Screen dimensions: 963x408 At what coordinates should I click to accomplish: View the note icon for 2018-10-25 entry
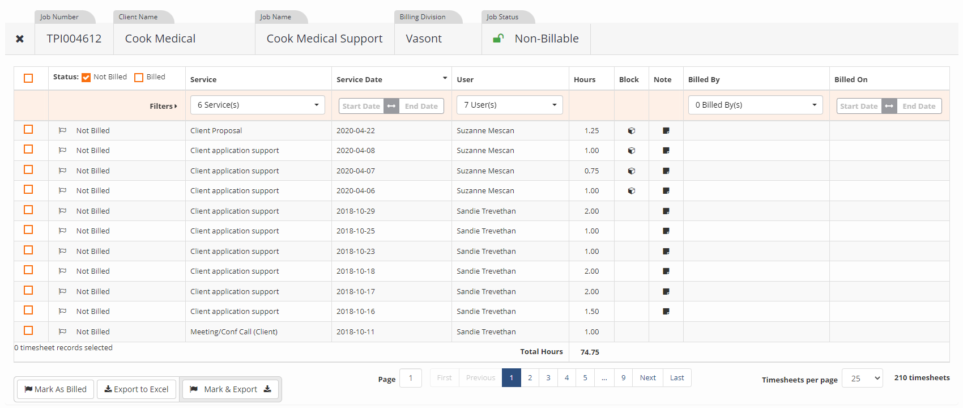666,231
